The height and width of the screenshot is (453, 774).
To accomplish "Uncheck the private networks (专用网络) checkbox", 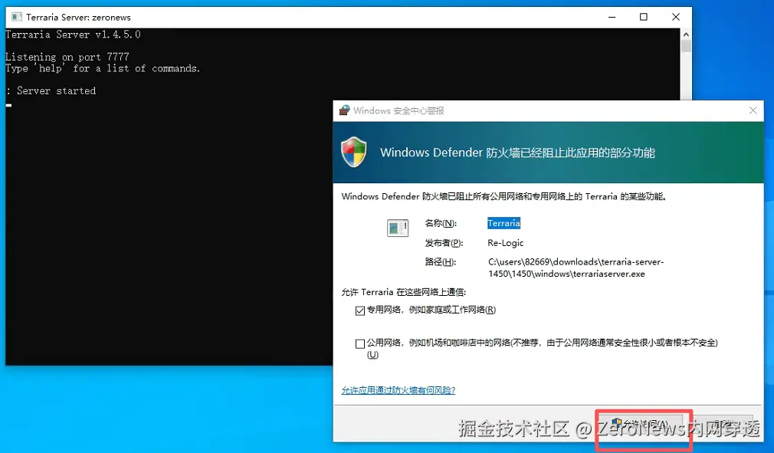I will point(360,310).
